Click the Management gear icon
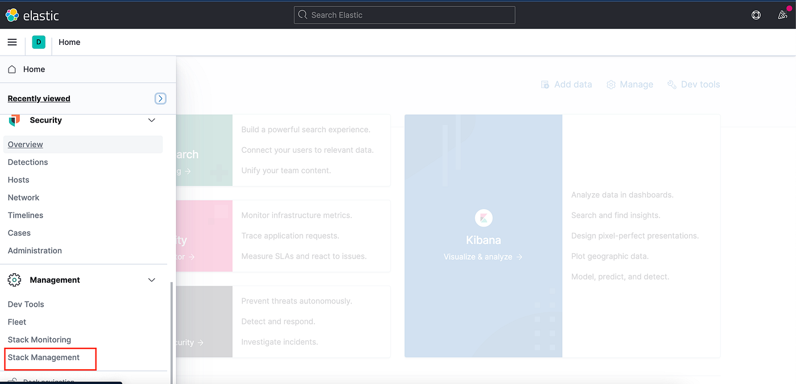 click(x=14, y=279)
